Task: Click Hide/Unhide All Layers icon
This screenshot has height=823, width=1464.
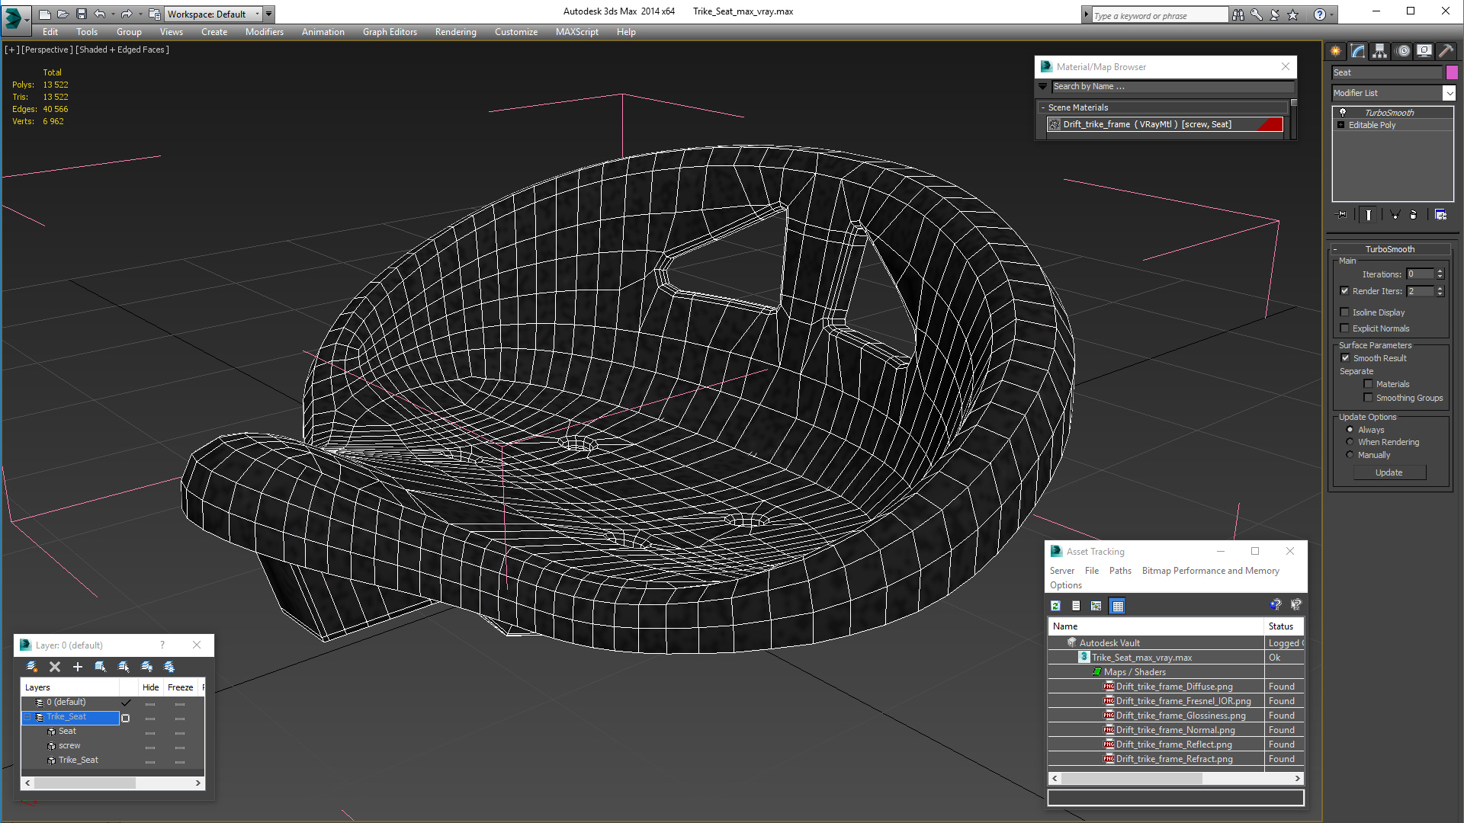Action: pos(146,667)
